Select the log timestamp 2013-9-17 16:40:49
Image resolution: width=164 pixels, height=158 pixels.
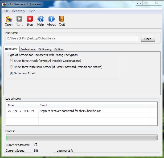point(21,111)
